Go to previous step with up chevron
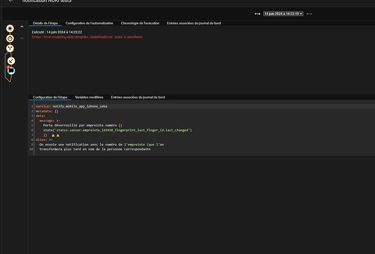This screenshot has width=375, height=254. [22, 27]
